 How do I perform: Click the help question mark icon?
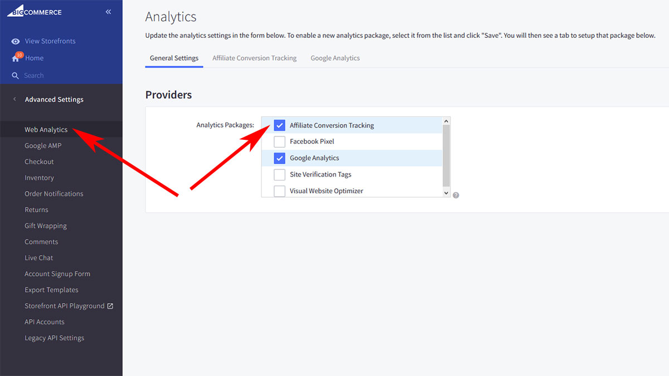click(x=456, y=195)
